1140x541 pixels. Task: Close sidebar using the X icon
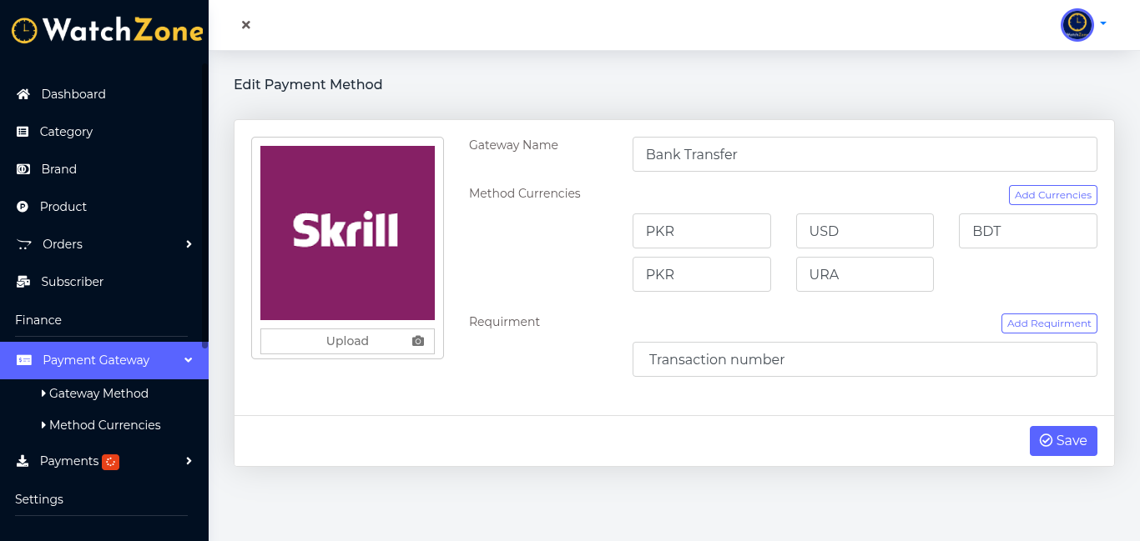point(246,25)
